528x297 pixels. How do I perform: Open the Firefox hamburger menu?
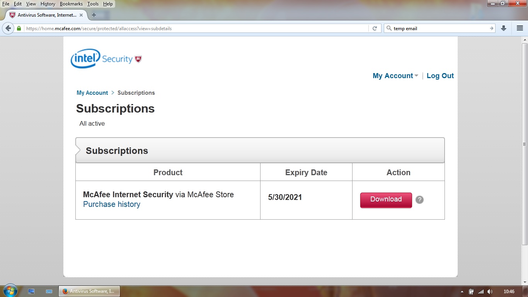coord(520,28)
